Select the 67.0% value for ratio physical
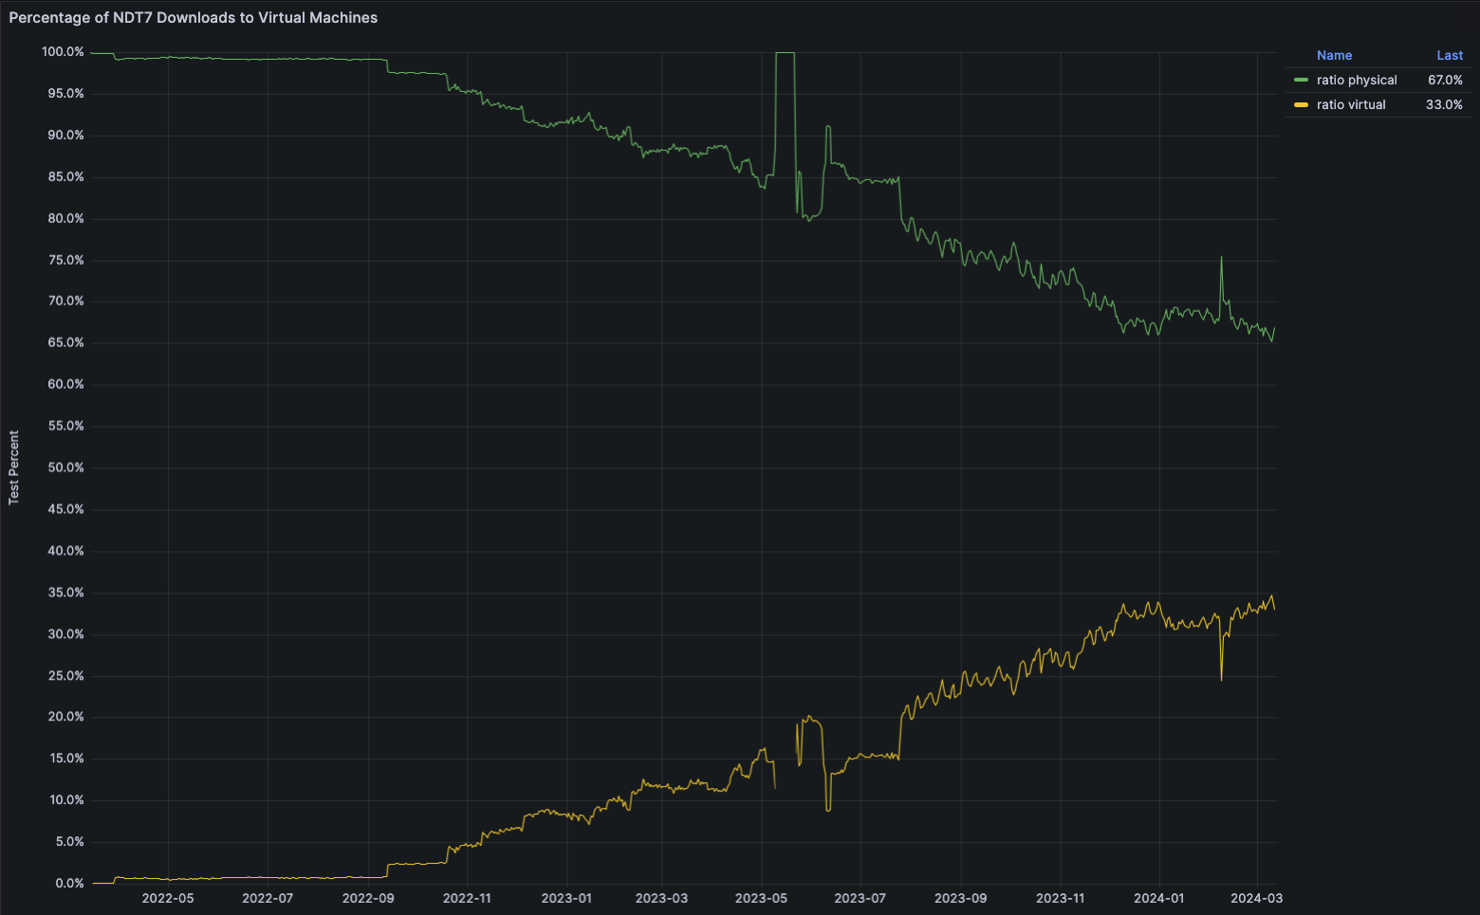This screenshot has width=1480, height=915. (1445, 80)
